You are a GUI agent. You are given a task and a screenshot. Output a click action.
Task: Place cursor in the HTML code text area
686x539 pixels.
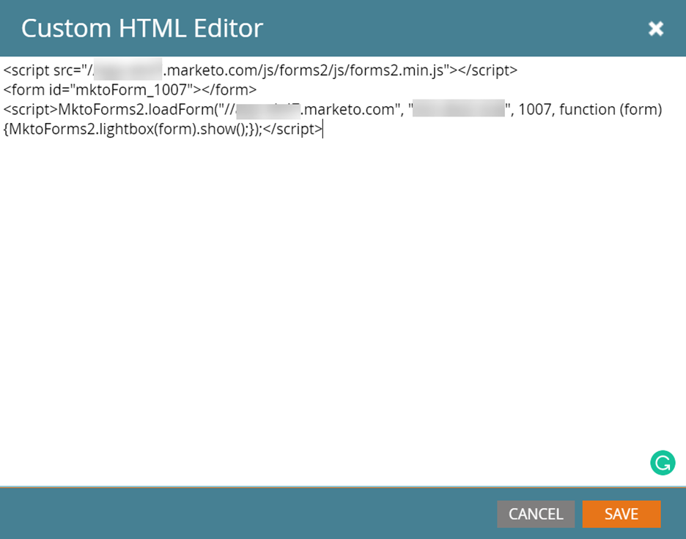click(x=343, y=271)
